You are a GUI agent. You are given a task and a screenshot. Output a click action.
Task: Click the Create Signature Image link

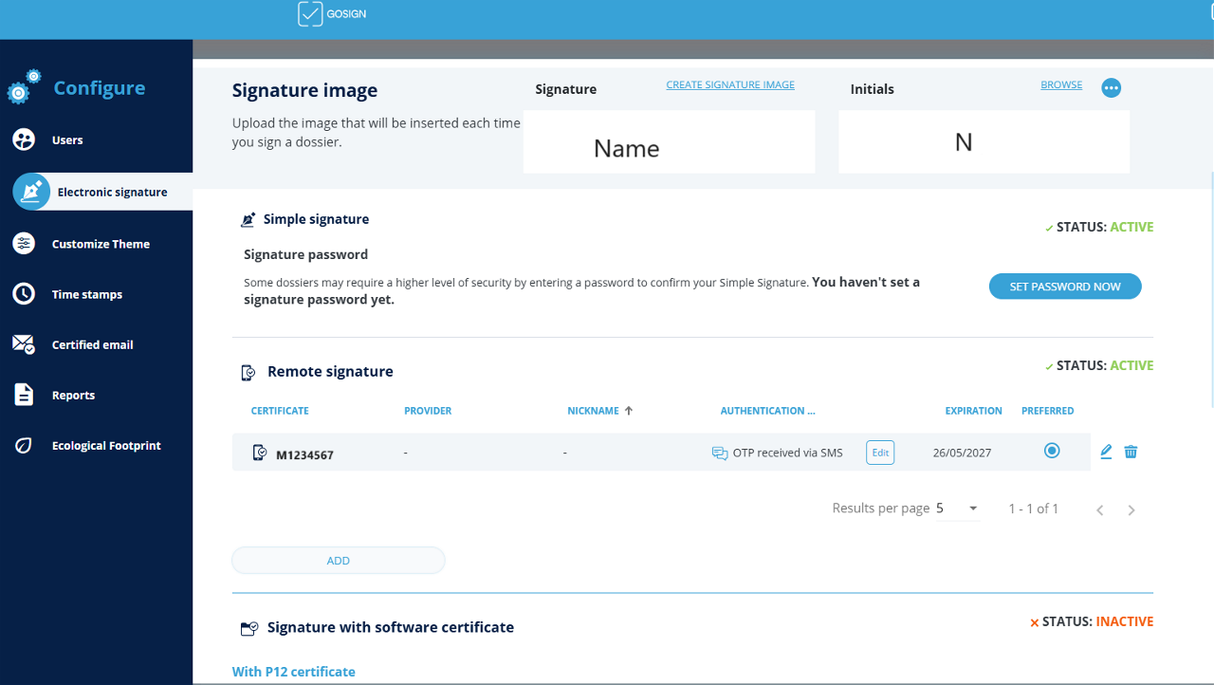pos(730,85)
